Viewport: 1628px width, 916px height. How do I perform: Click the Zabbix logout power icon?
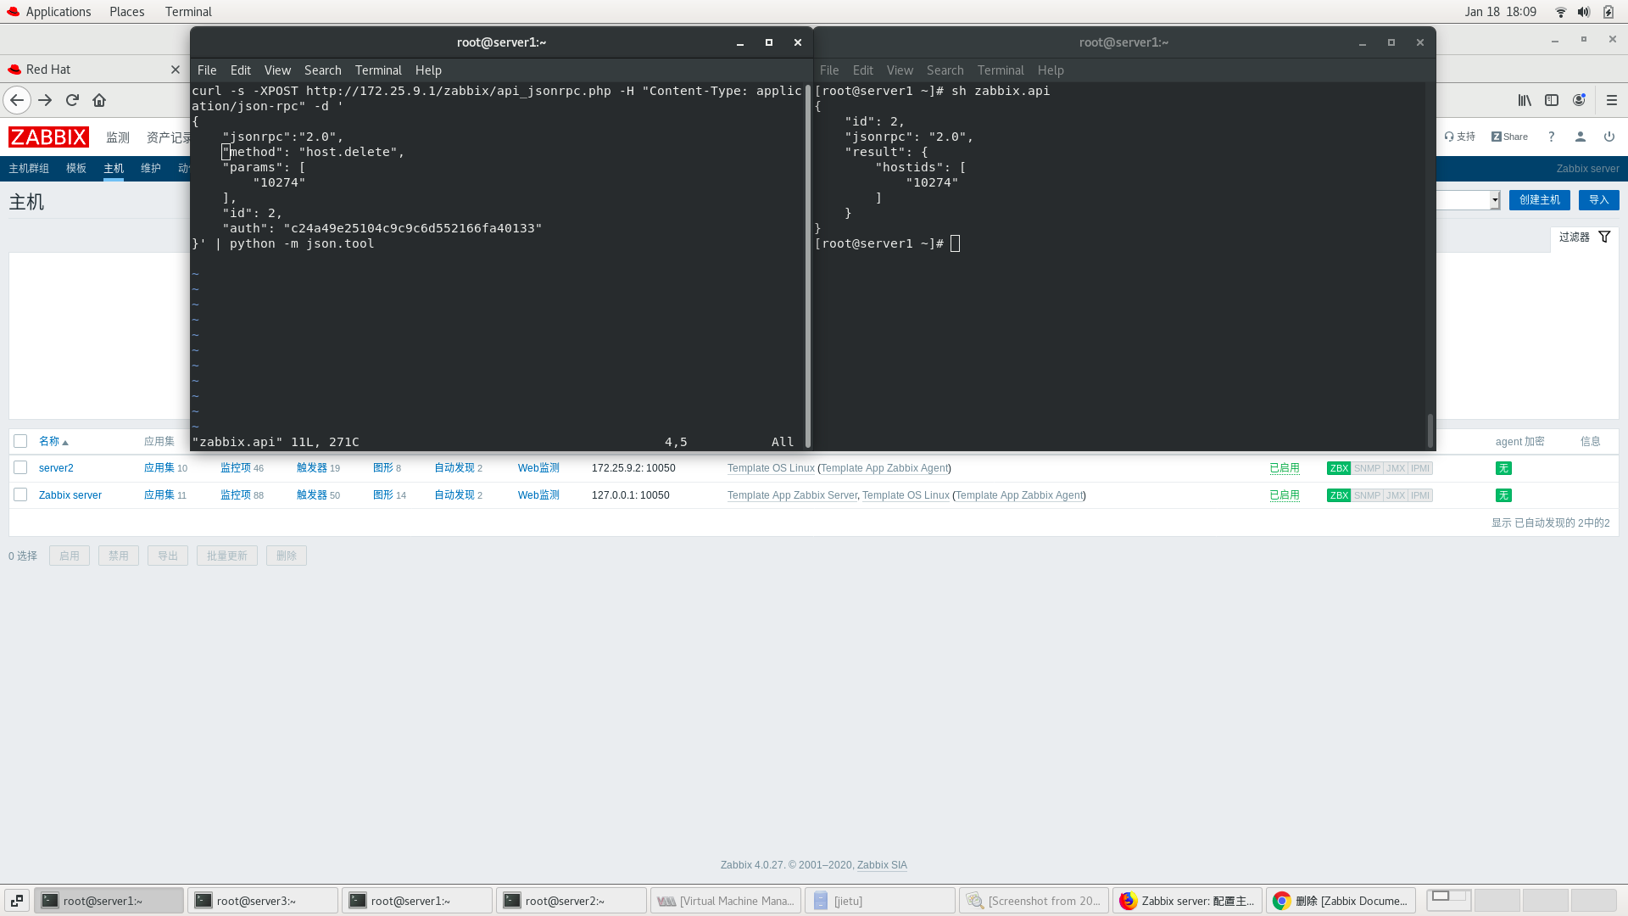1609,137
